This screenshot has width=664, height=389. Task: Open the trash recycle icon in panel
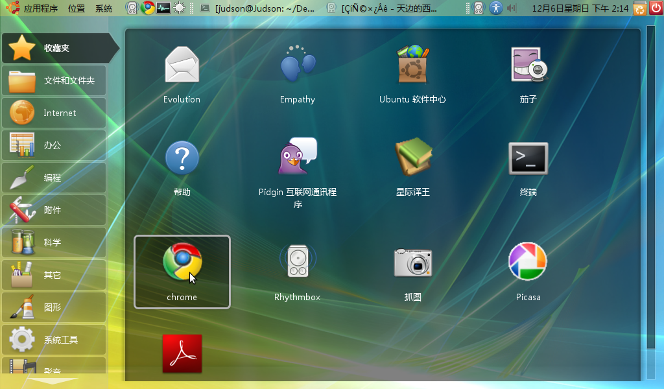640,8
